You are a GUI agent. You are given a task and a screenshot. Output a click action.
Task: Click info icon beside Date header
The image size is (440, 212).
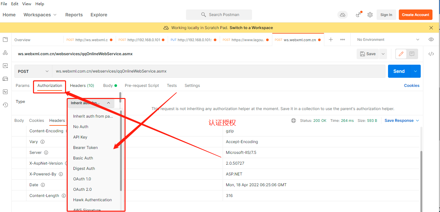click(43, 185)
